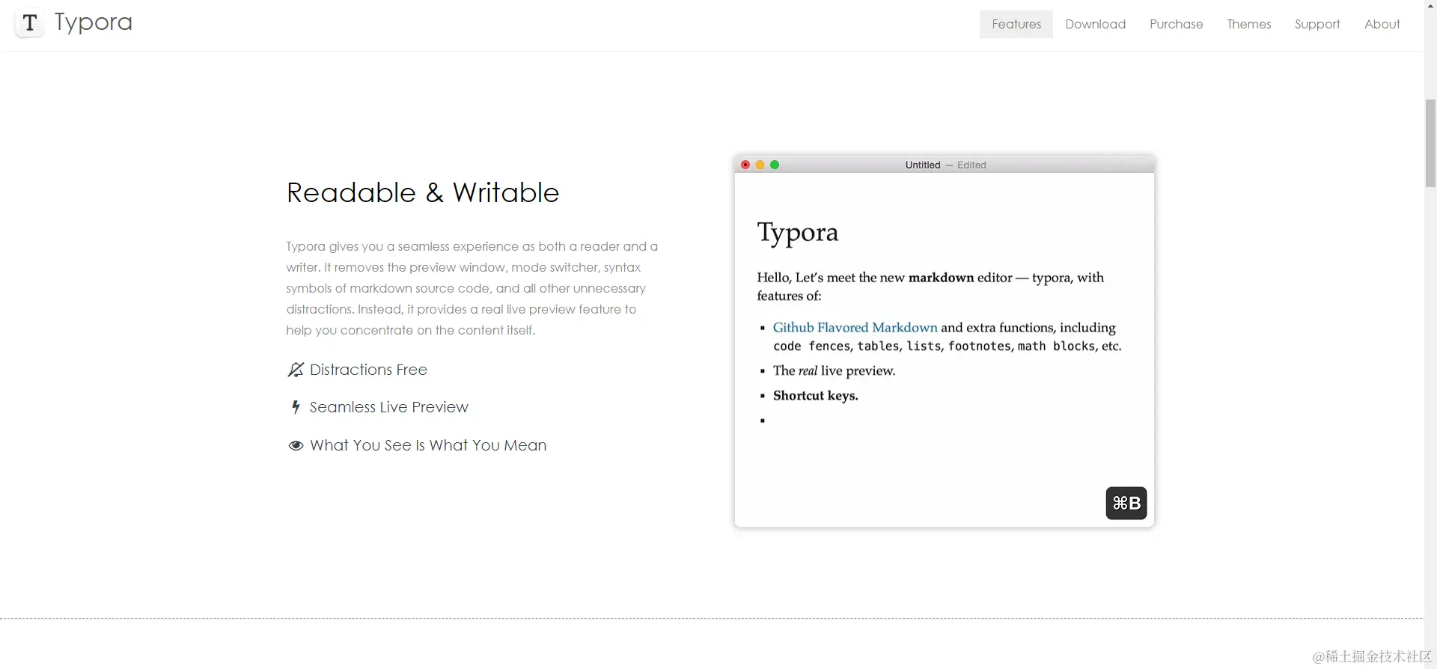Click the demo editor screenshot thumbnail

point(945,341)
